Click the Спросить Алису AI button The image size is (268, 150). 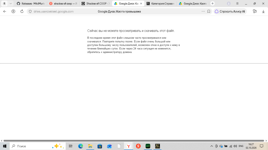[x=230, y=11]
